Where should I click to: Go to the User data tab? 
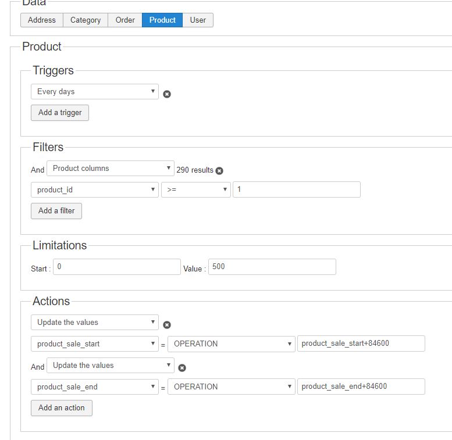[198, 20]
